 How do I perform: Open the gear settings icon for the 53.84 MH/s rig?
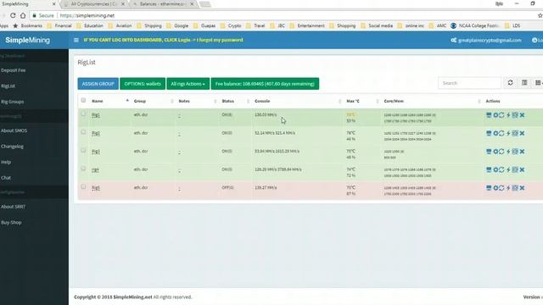[x=495, y=152]
